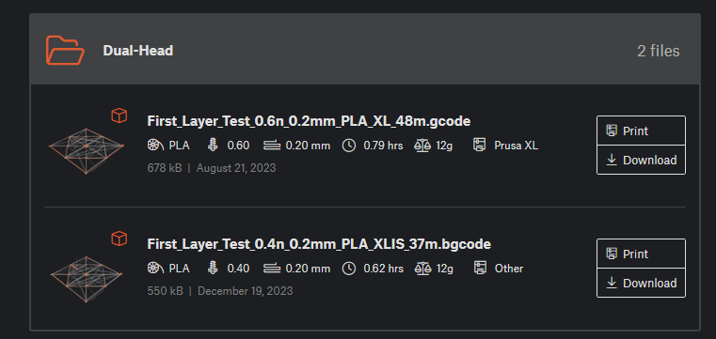
Task: Click the orange Dual-Head folder icon
Action: (65, 50)
